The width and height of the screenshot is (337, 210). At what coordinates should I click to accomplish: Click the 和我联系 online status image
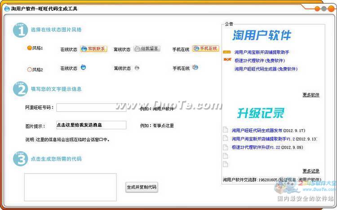94,49
